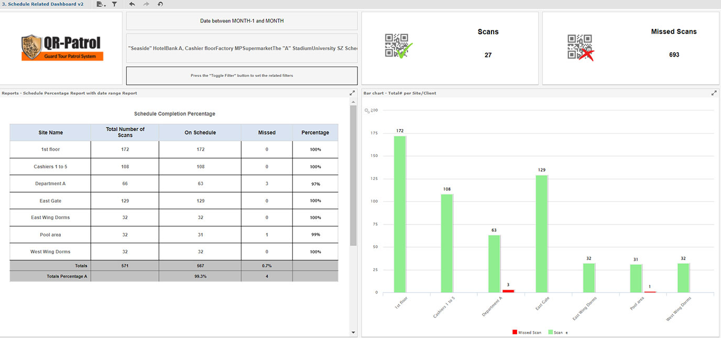Click Pool area percentage 99%

(315, 235)
